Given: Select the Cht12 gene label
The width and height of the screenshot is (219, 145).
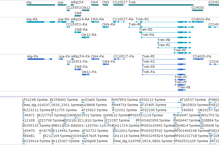Looking at the screenshot, I should (86, 7).
